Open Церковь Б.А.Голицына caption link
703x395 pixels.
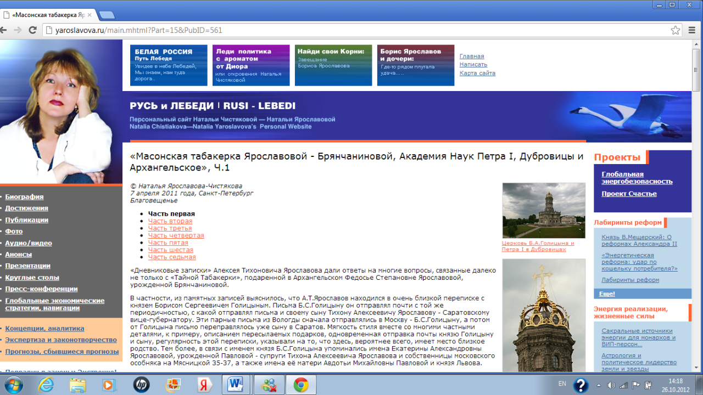click(x=538, y=246)
